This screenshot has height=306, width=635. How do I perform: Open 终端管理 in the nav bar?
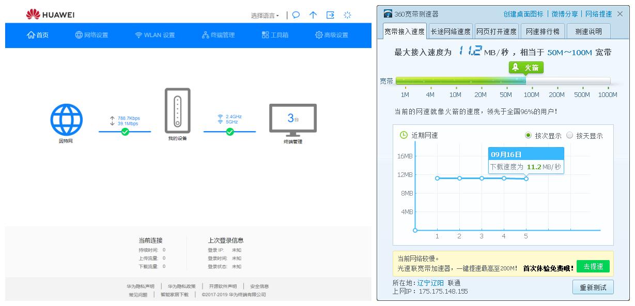[218, 35]
